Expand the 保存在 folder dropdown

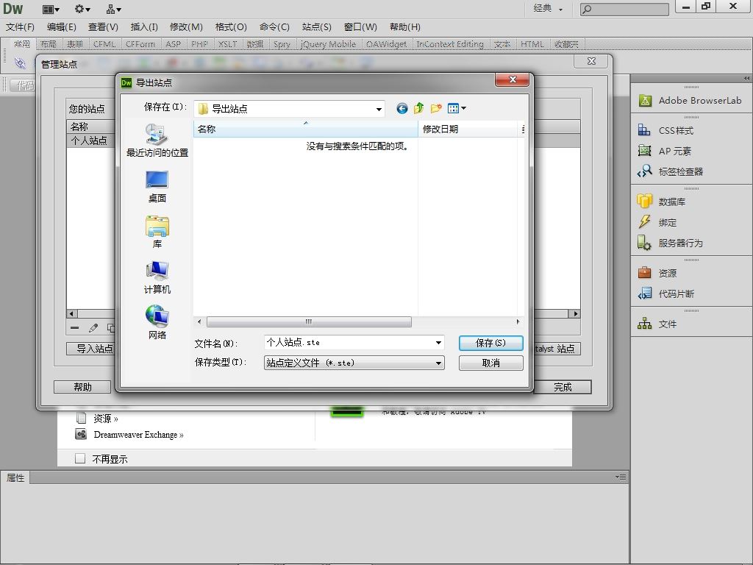[x=379, y=109]
